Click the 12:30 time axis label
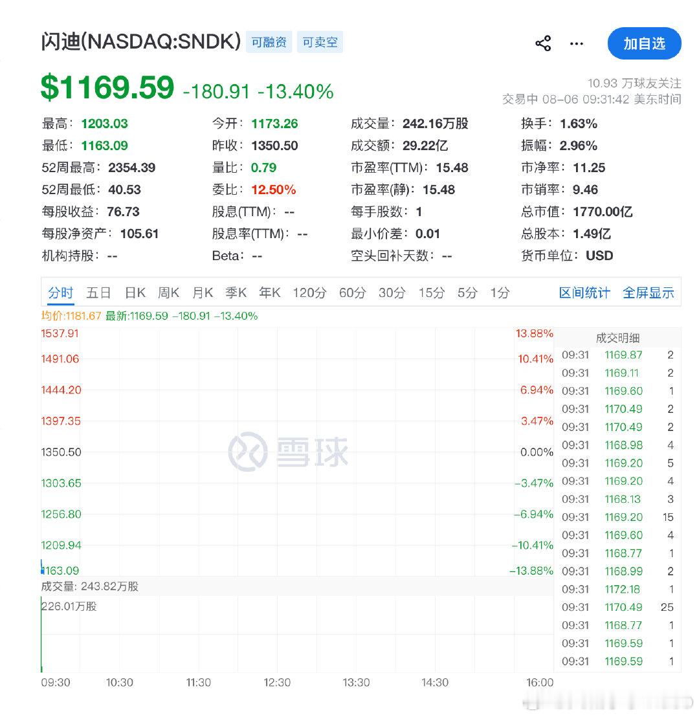699x717 pixels. click(x=277, y=682)
